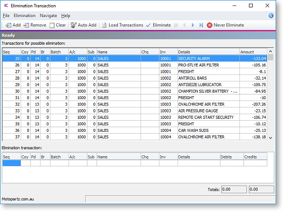283x211 pixels.
Task: Mark transaction as Never Eliminate
Action: 225,25
